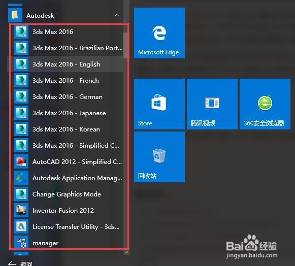Click the icon beside 3ds Max 2016 - German
This screenshot has width=295, height=266.
click(21, 96)
